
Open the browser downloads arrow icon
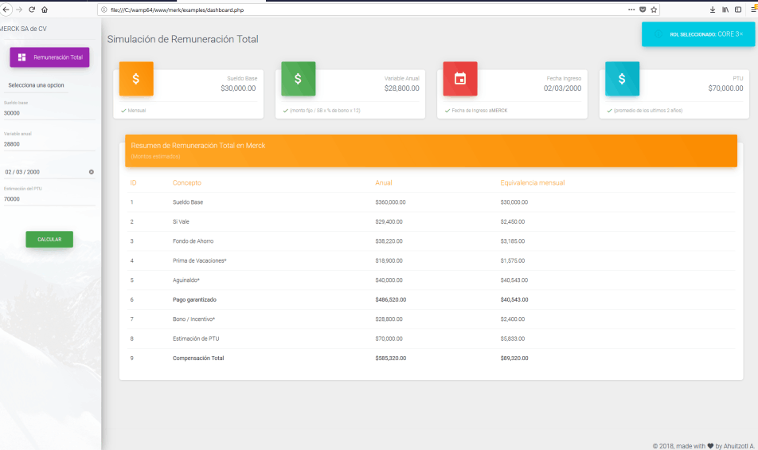point(713,10)
